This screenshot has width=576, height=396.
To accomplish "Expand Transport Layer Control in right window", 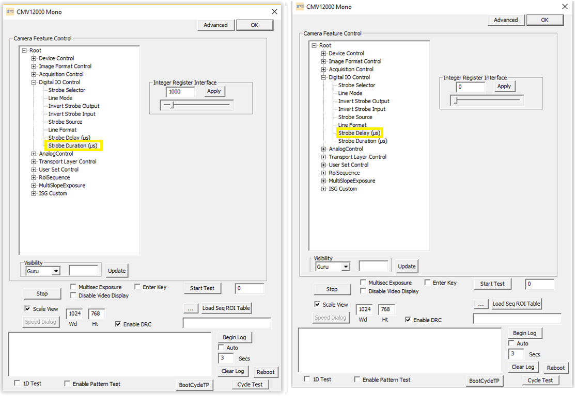I will point(323,157).
